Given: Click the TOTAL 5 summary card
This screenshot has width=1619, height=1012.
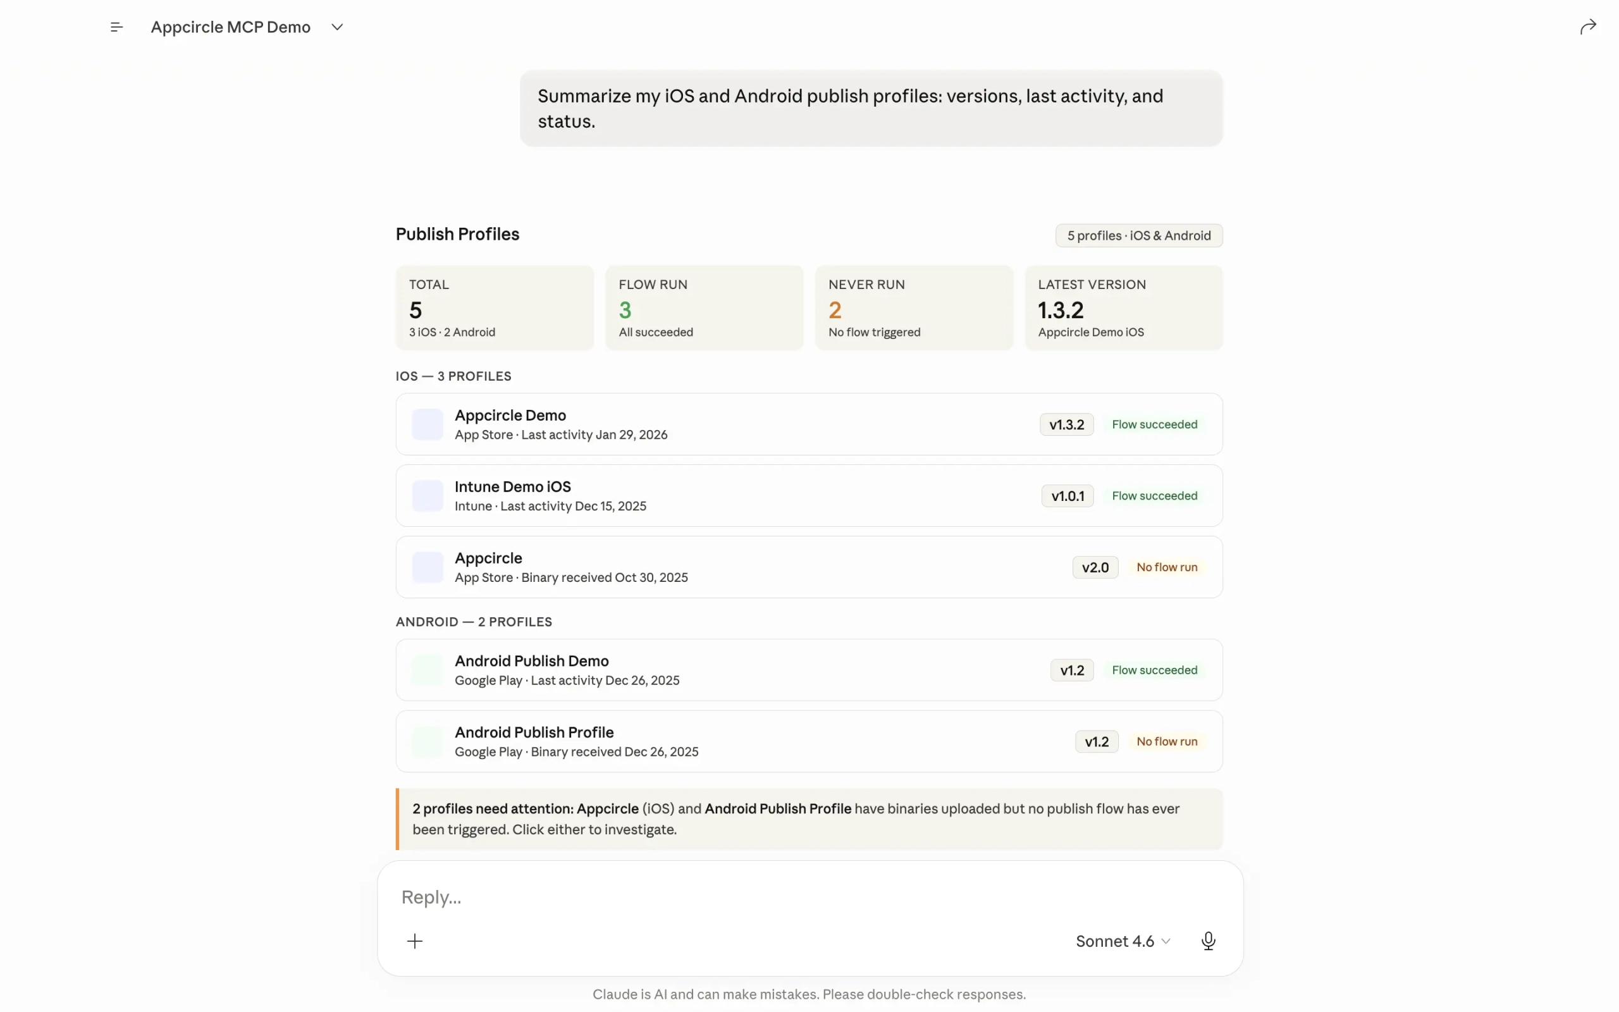Looking at the screenshot, I should (495, 308).
